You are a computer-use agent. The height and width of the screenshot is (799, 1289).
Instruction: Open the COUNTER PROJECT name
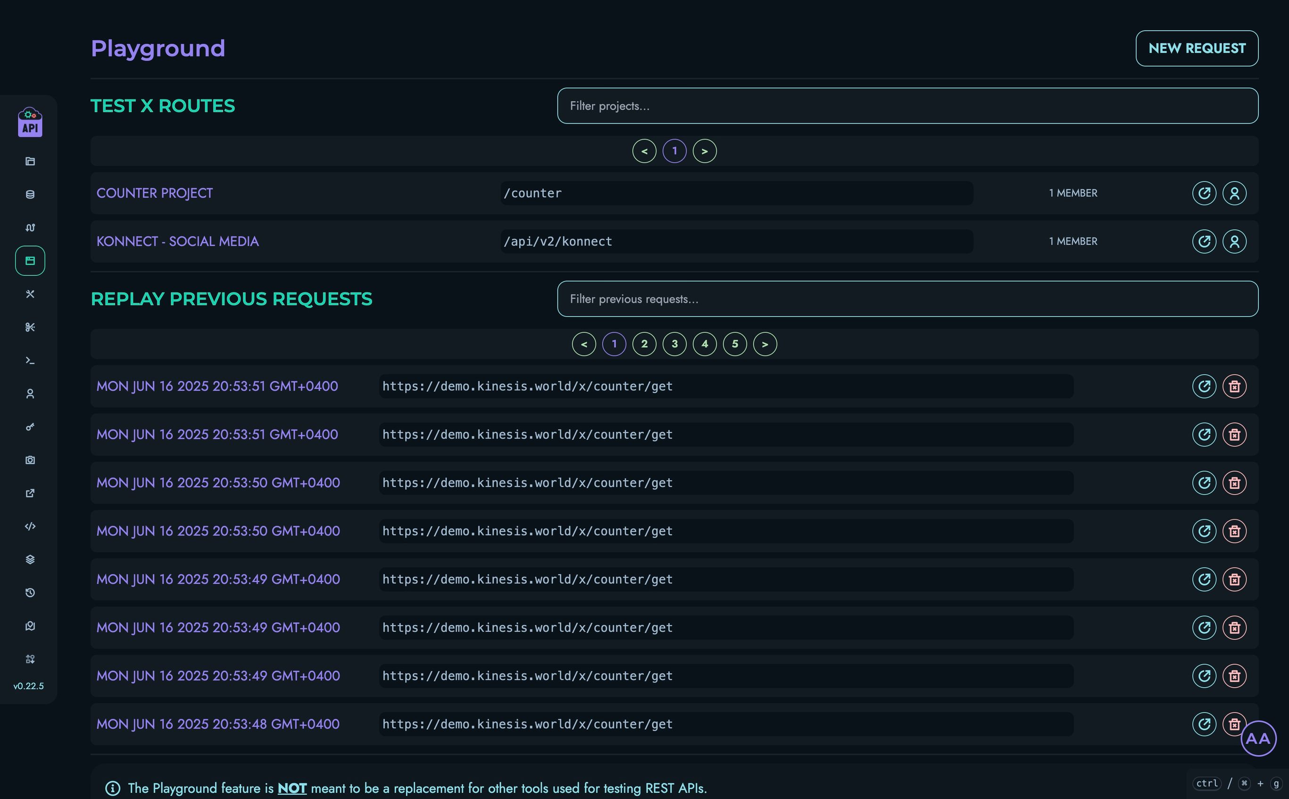click(x=154, y=193)
